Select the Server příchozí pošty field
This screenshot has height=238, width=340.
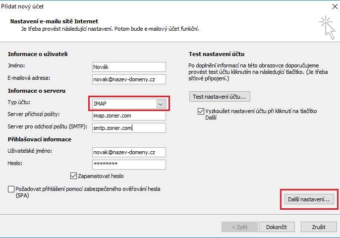pyautogui.click(x=129, y=116)
